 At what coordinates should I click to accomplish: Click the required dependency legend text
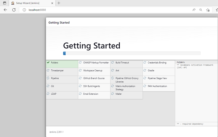point(190,124)
